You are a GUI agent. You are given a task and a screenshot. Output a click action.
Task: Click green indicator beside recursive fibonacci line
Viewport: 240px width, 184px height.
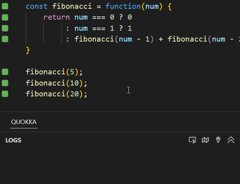tap(5, 39)
